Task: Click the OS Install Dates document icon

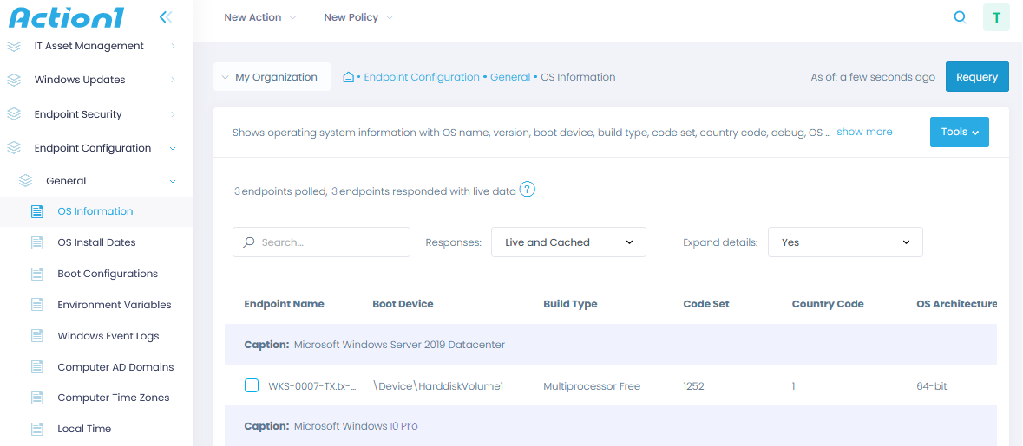Action: 37,242
